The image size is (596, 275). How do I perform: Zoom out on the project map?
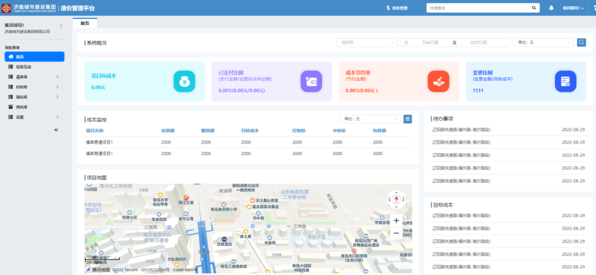point(396,233)
